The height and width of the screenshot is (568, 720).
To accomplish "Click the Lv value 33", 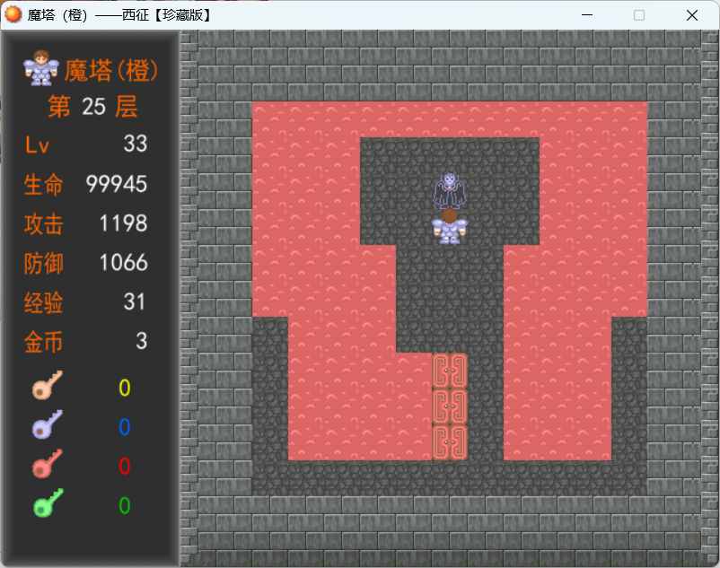I will point(135,144).
